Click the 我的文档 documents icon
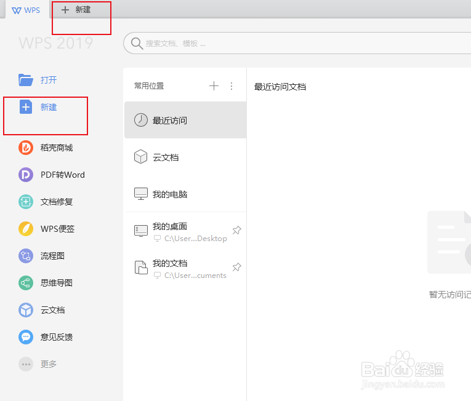 [141, 268]
